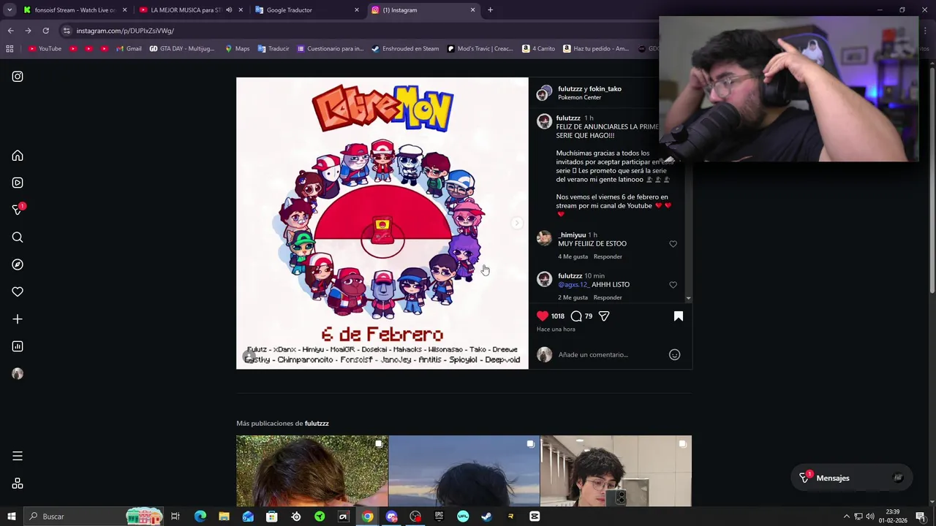Like the post with heart icon

543,316
